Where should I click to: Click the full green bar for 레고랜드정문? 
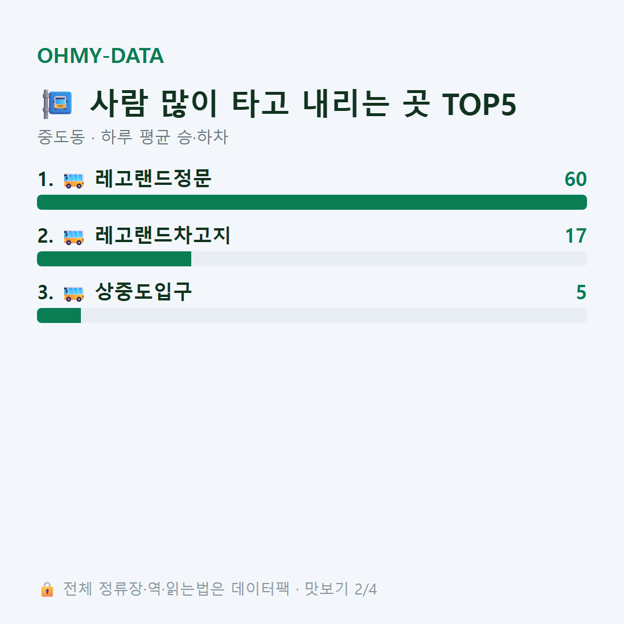312,202
